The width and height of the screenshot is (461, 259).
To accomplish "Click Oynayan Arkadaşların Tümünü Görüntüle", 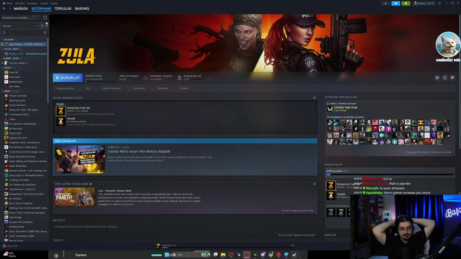I will pyautogui.click(x=429, y=152).
